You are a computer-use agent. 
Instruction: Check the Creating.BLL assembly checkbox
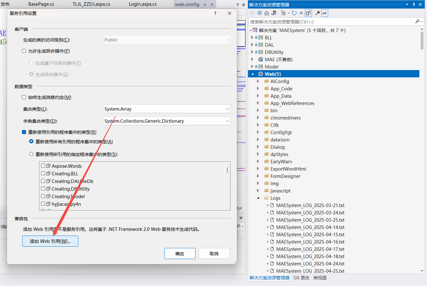[43, 173]
